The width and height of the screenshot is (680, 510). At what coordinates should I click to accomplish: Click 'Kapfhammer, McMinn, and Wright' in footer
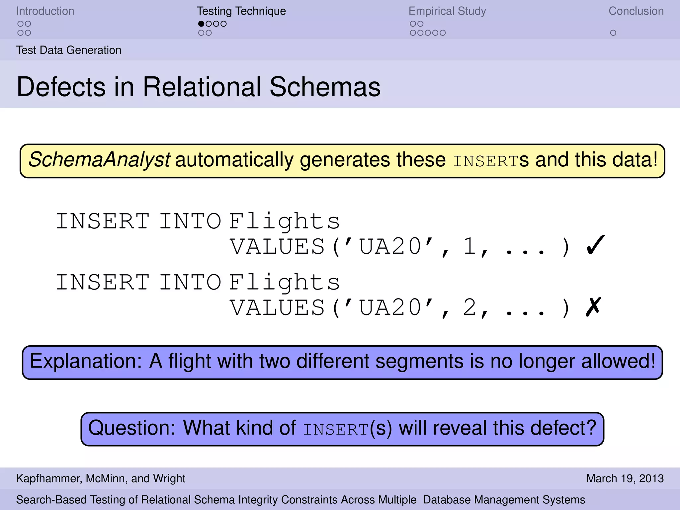[101, 478]
